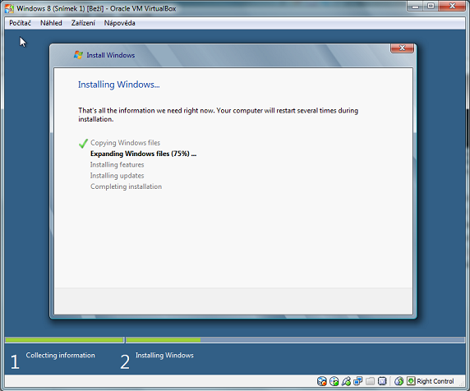The image size is (470, 391).
Task: Click the virtualization display status icon
Action: coord(382,381)
